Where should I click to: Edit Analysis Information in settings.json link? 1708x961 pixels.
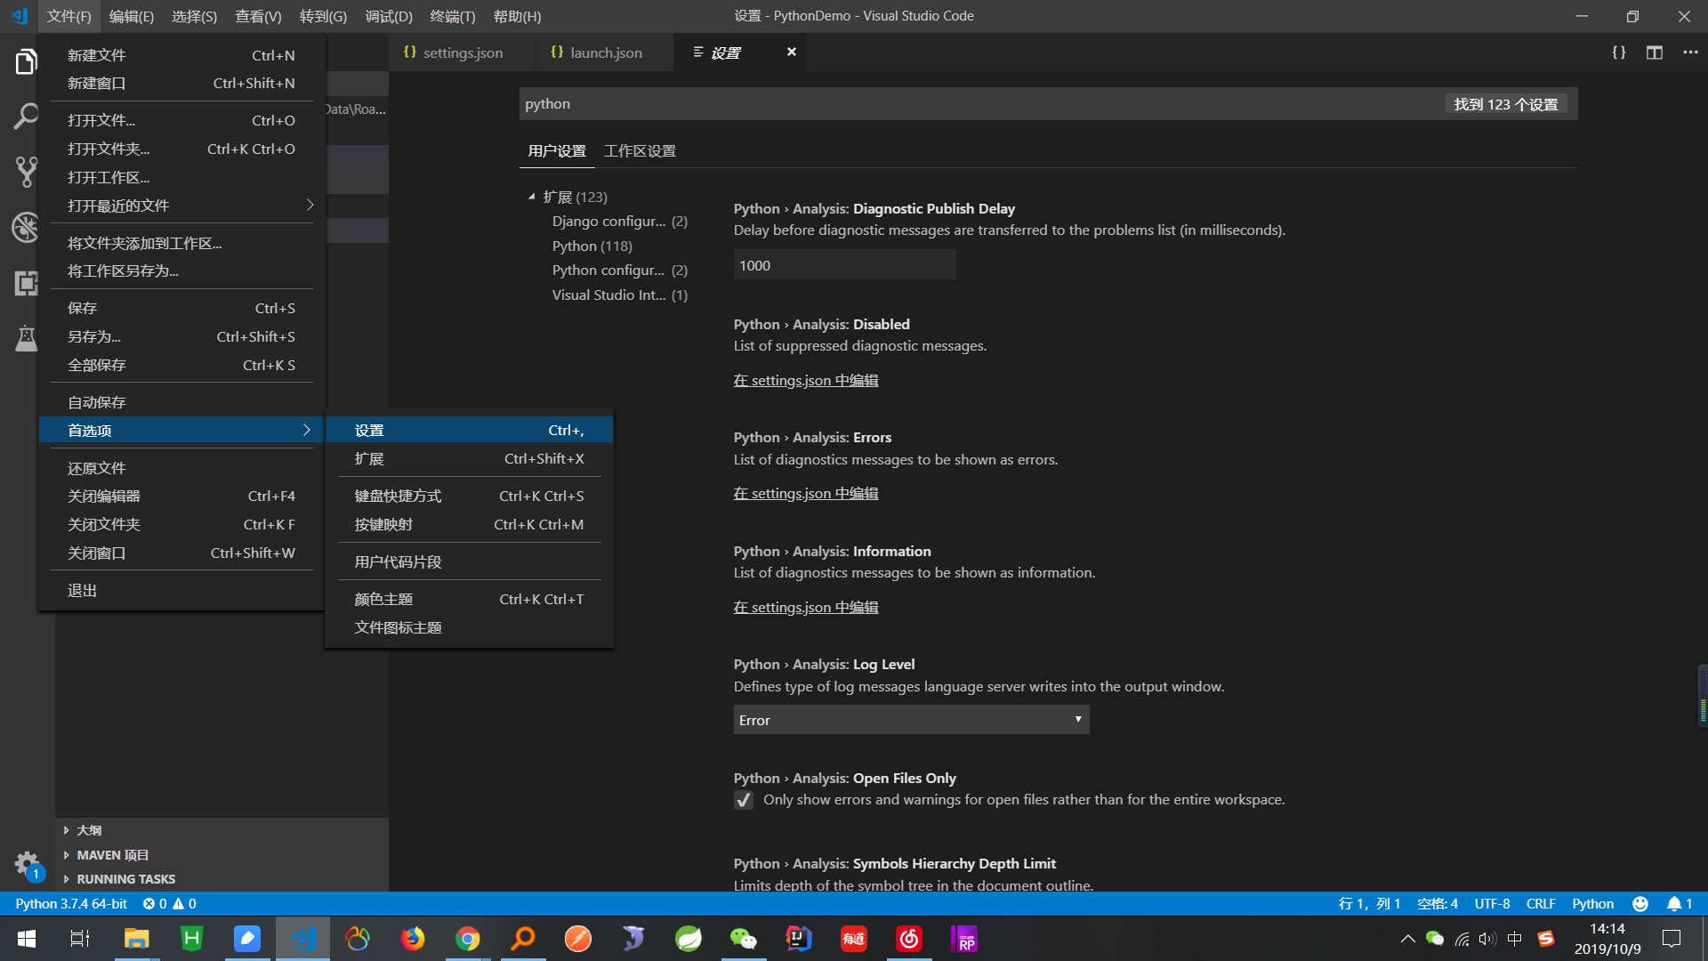coord(806,607)
